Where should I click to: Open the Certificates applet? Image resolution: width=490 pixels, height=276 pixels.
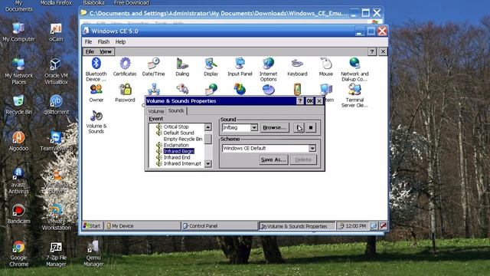pyautogui.click(x=125, y=67)
